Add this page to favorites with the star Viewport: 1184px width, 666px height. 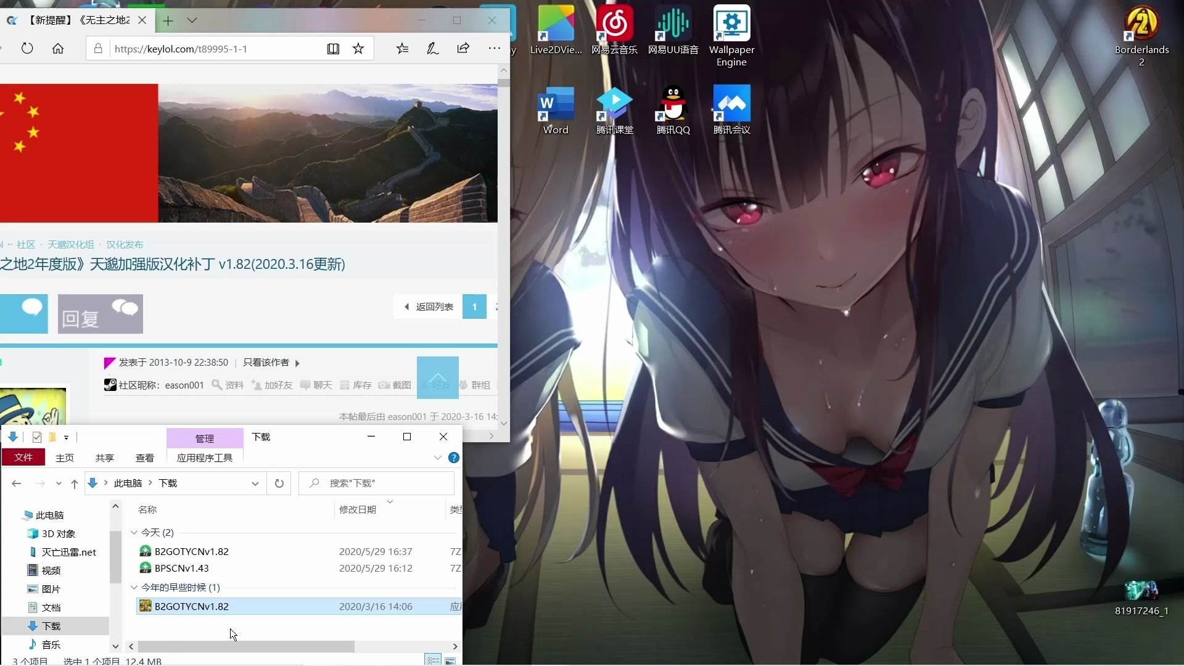[x=358, y=48]
